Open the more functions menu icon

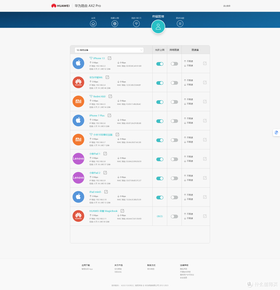click(x=180, y=24)
